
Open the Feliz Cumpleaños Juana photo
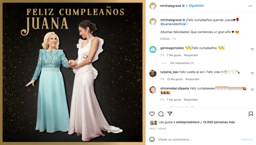tap(72, 72)
